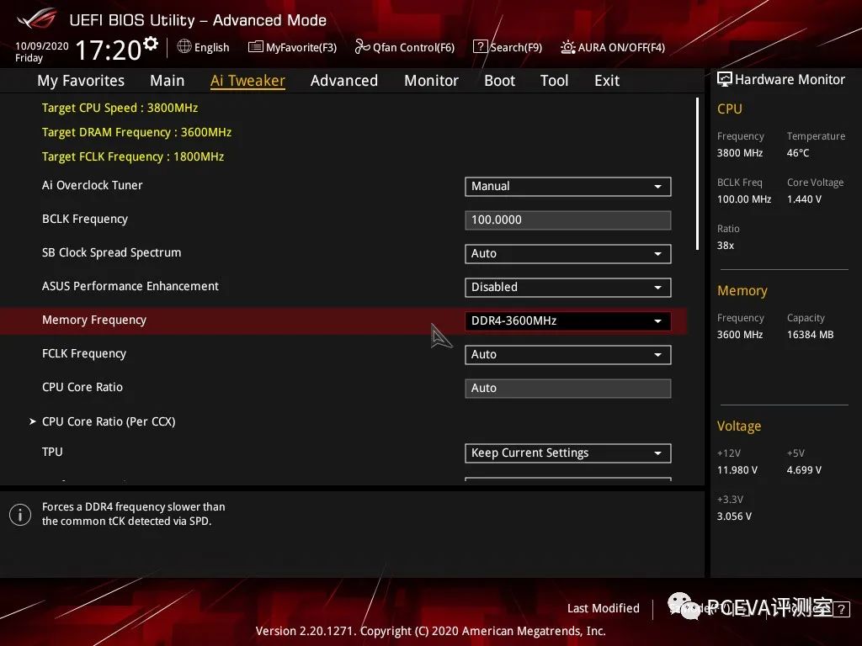Switch to the Advanced tab

click(x=344, y=81)
